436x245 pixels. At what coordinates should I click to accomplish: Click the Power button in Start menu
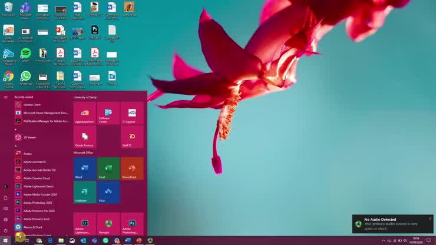(5, 230)
